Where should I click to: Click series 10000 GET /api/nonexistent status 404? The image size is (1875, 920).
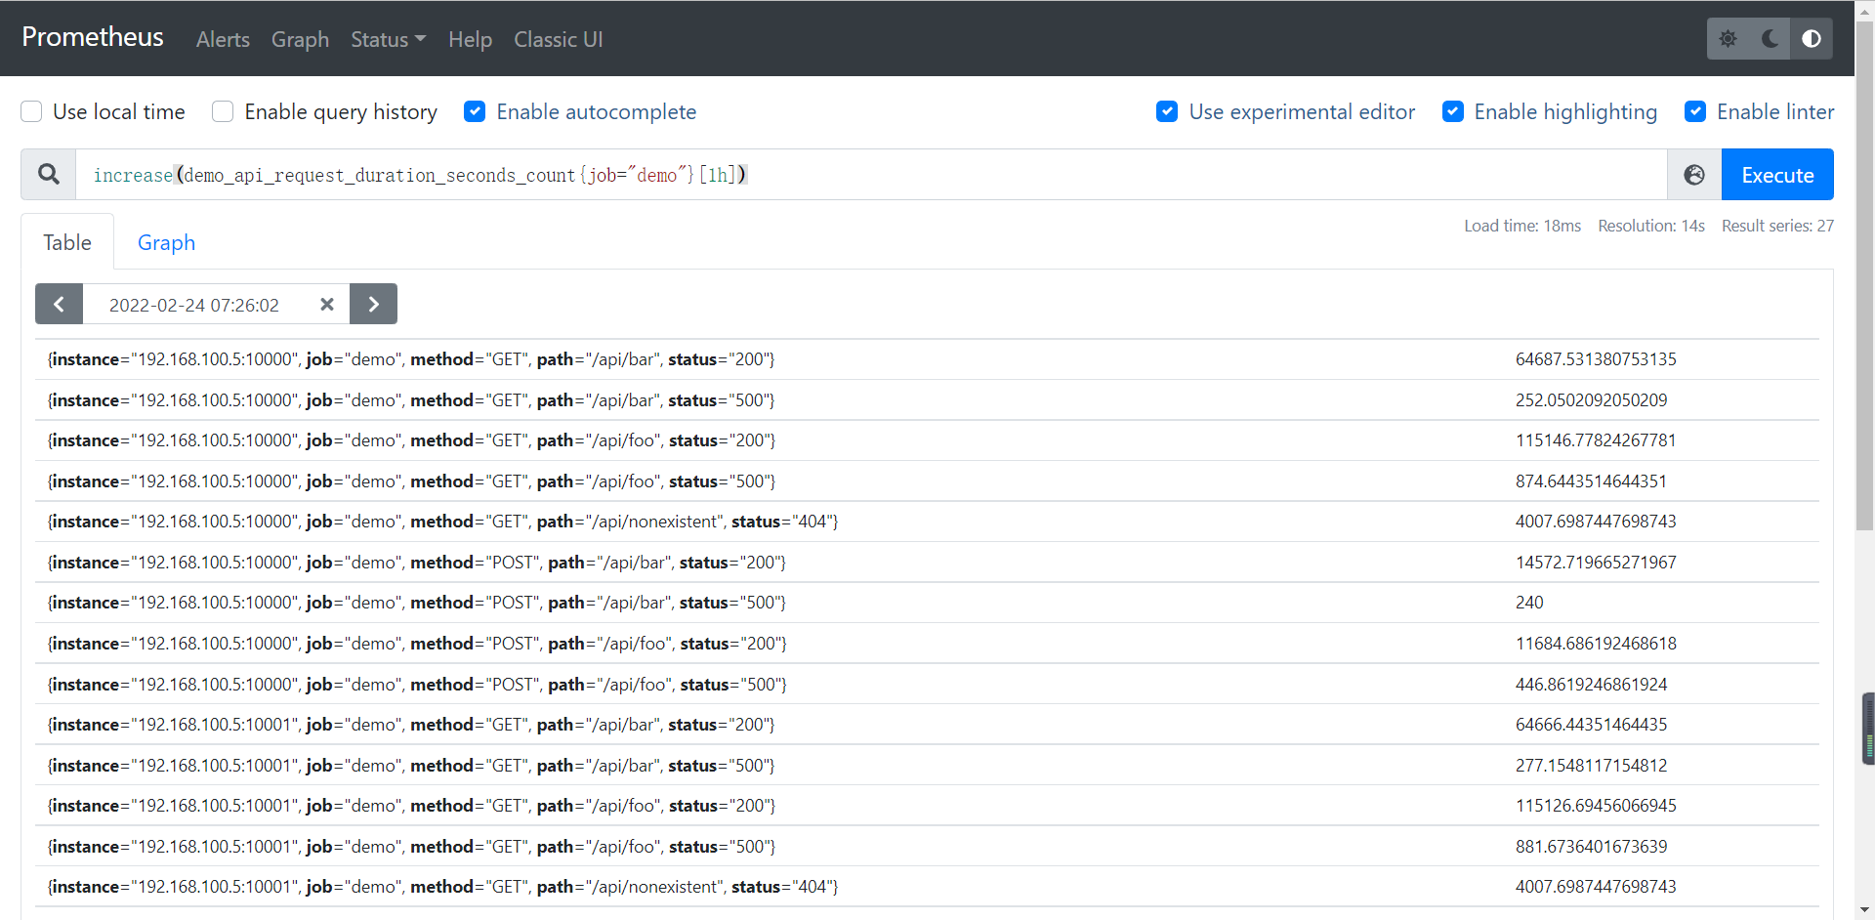tap(442, 522)
